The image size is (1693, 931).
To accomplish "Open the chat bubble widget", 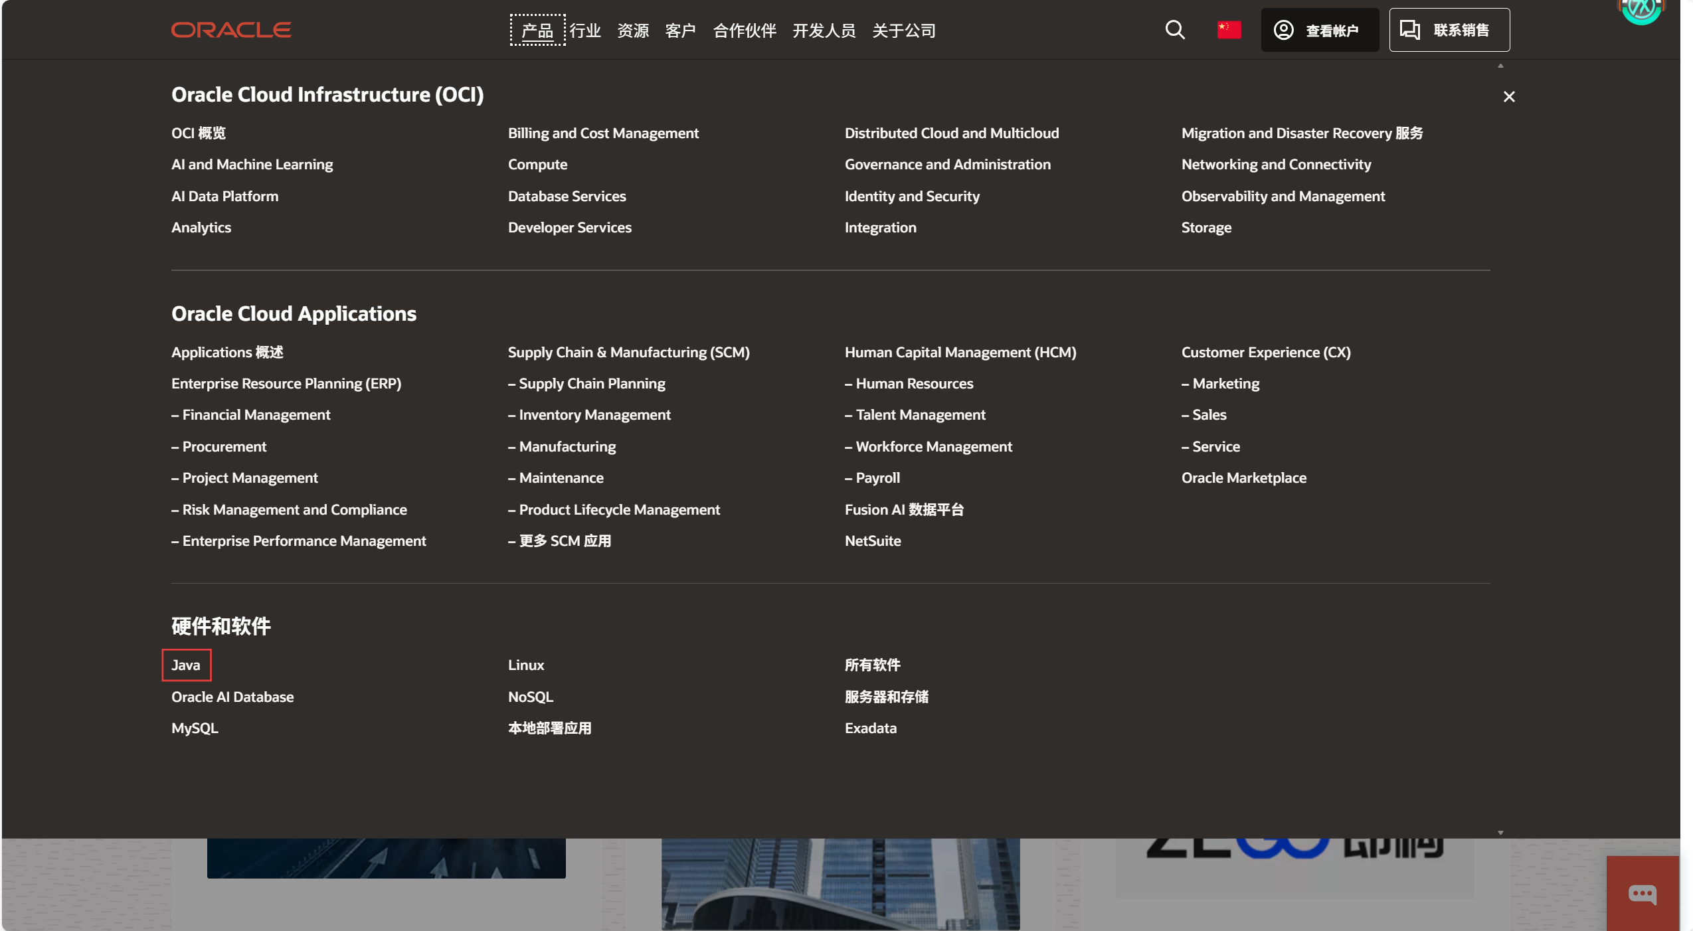I will [1642, 894].
